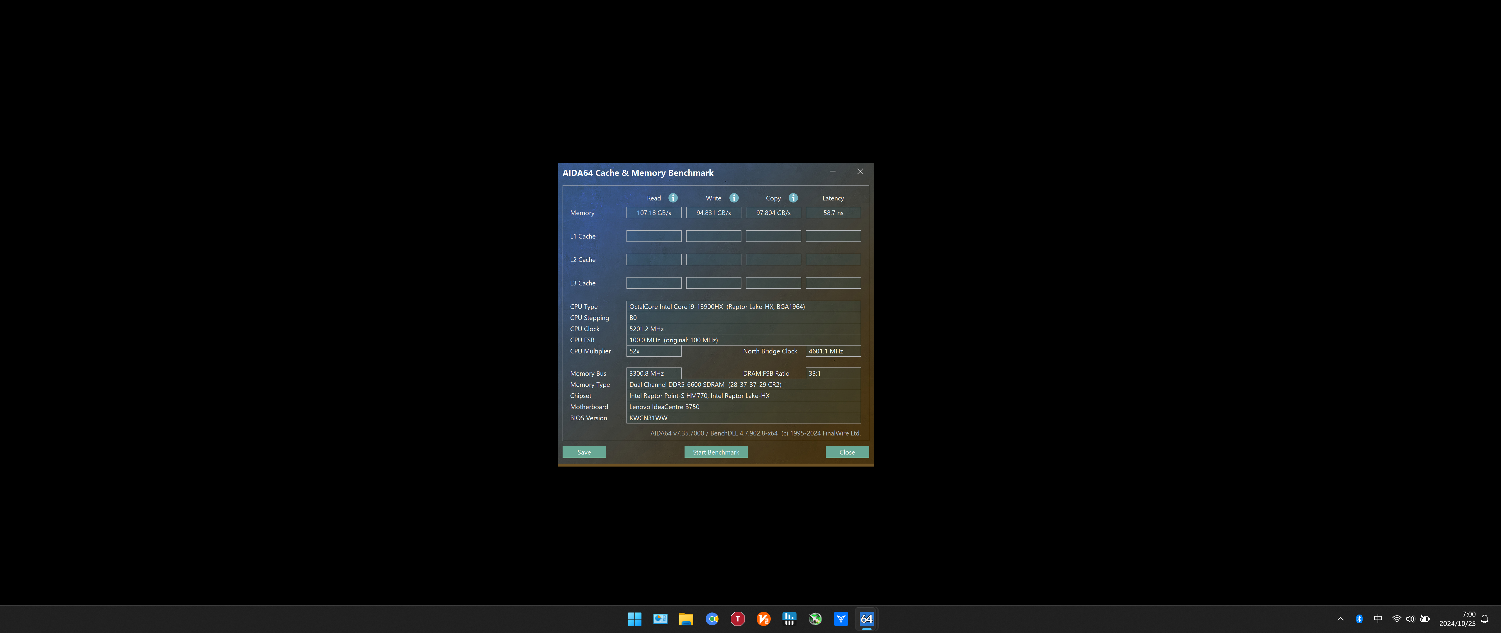Click the Read column info icon
The height and width of the screenshot is (633, 1501).
tap(673, 198)
